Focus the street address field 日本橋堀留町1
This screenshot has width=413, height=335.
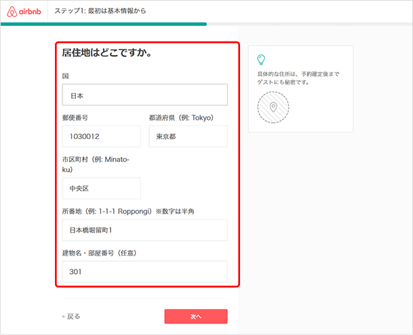145,230
